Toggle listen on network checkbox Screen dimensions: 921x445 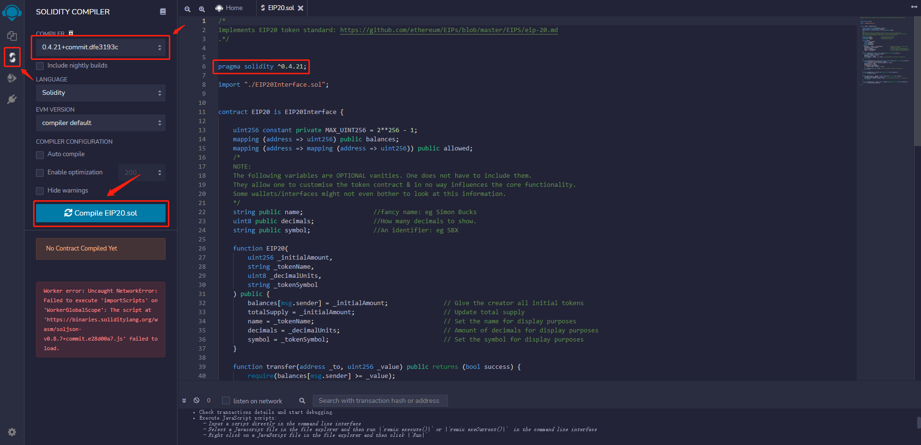click(226, 401)
